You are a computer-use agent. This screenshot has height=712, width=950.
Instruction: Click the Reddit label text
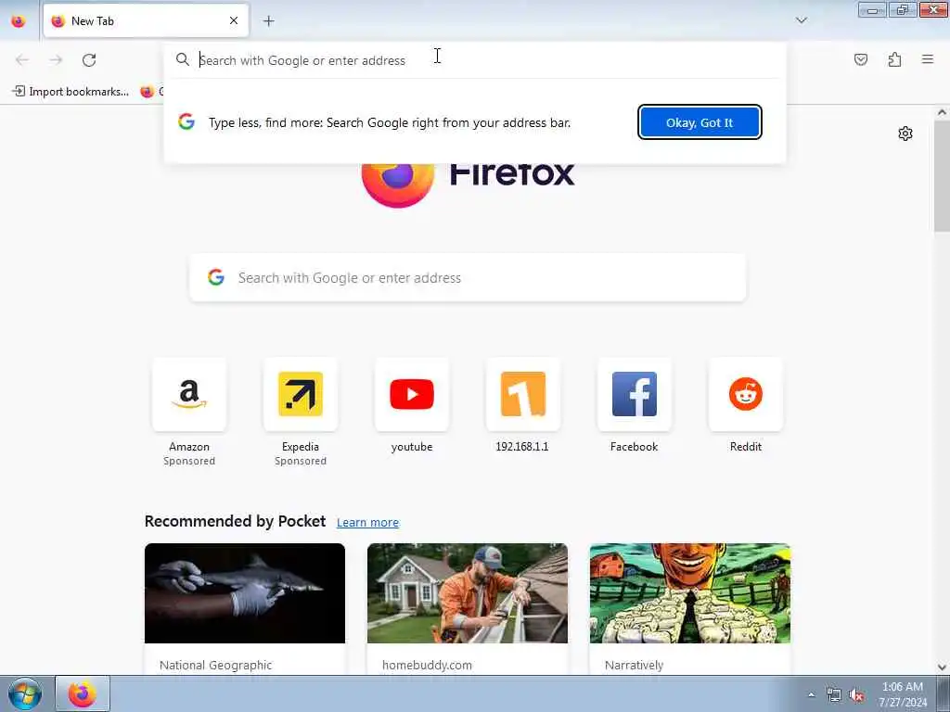pos(746,447)
